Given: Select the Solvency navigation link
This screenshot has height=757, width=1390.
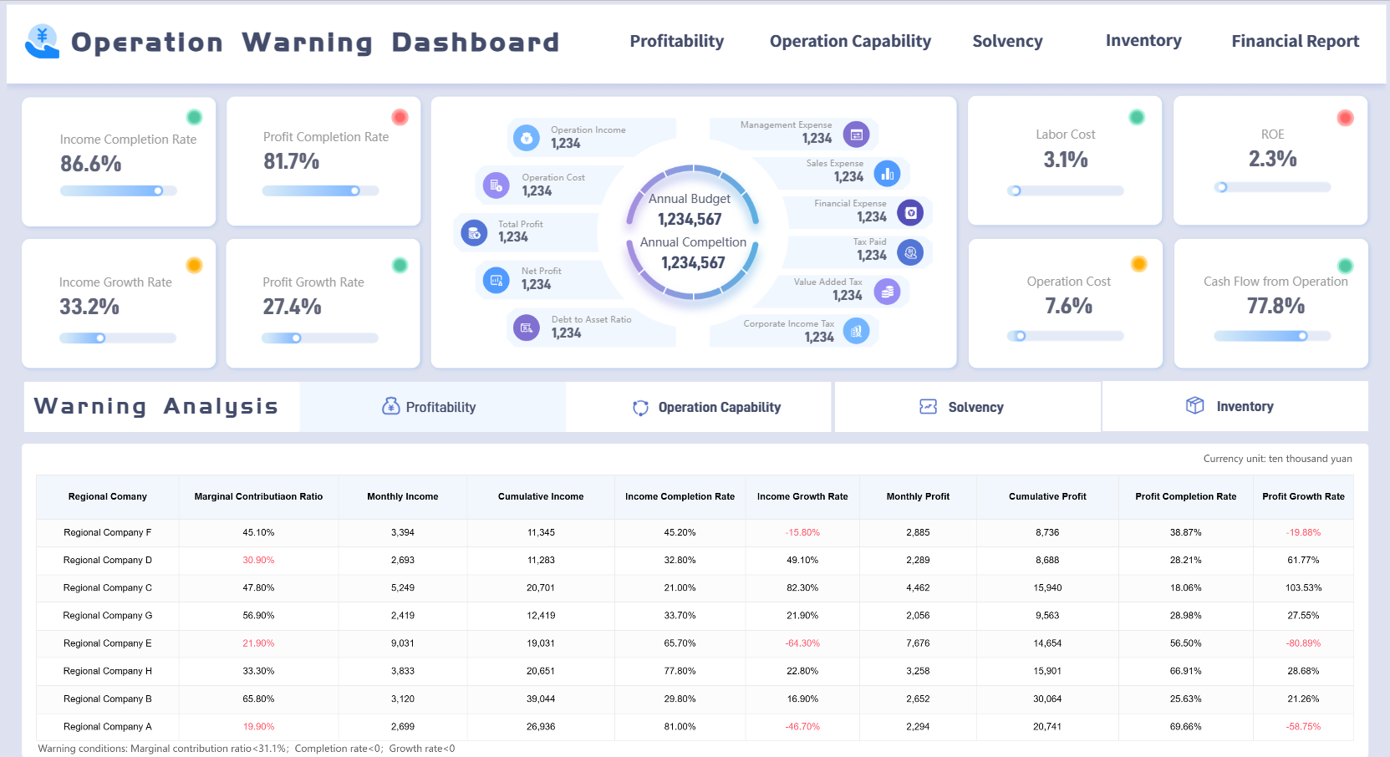Looking at the screenshot, I should point(1006,41).
